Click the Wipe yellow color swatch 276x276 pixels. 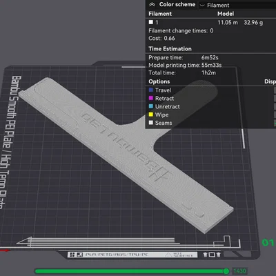point(151,115)
